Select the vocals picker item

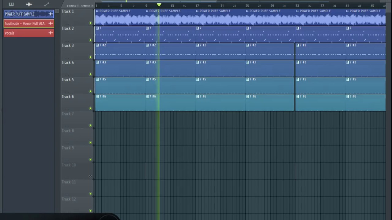[29, 33]
